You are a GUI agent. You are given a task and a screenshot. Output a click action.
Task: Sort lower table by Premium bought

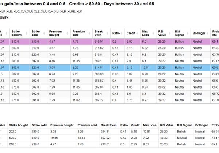[x=59, y=124]
